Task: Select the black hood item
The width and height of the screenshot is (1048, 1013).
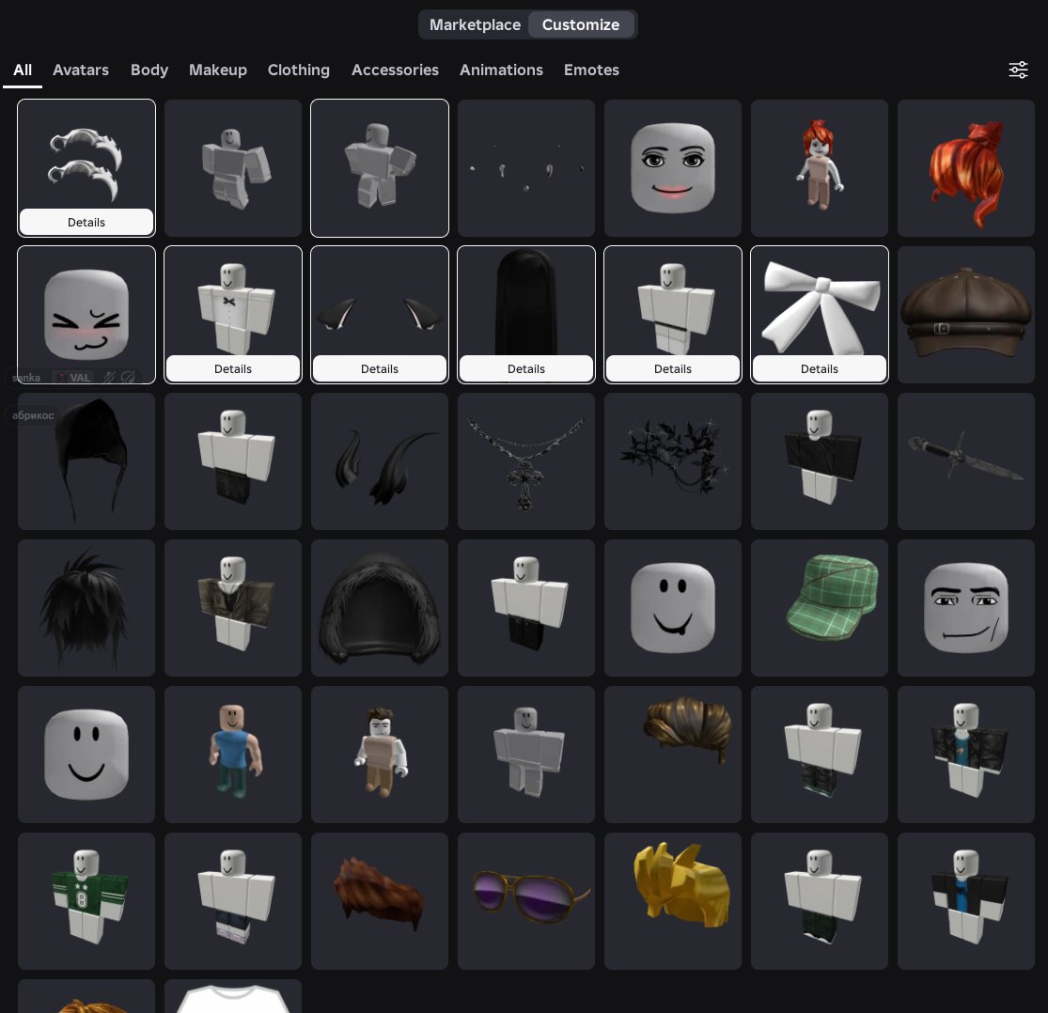Action: 86,461
